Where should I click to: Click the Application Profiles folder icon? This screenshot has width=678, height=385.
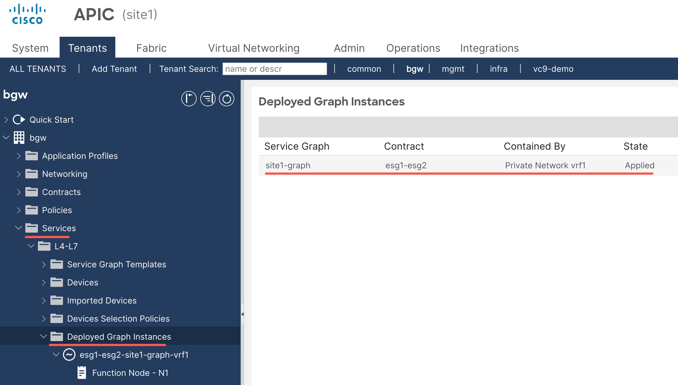pyautogui.click(x=31, y=156)
